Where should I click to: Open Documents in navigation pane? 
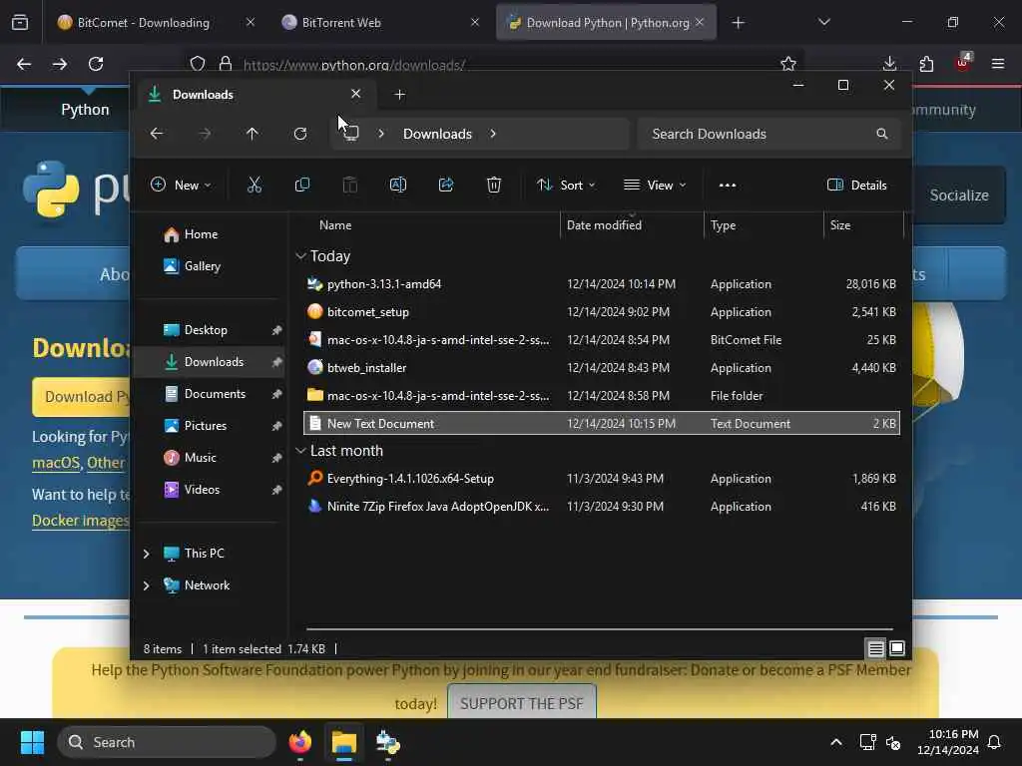(215, 393)
